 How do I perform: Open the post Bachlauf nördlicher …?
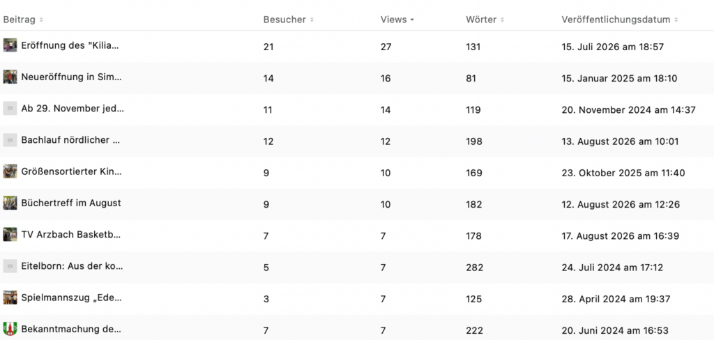[71, 140]
